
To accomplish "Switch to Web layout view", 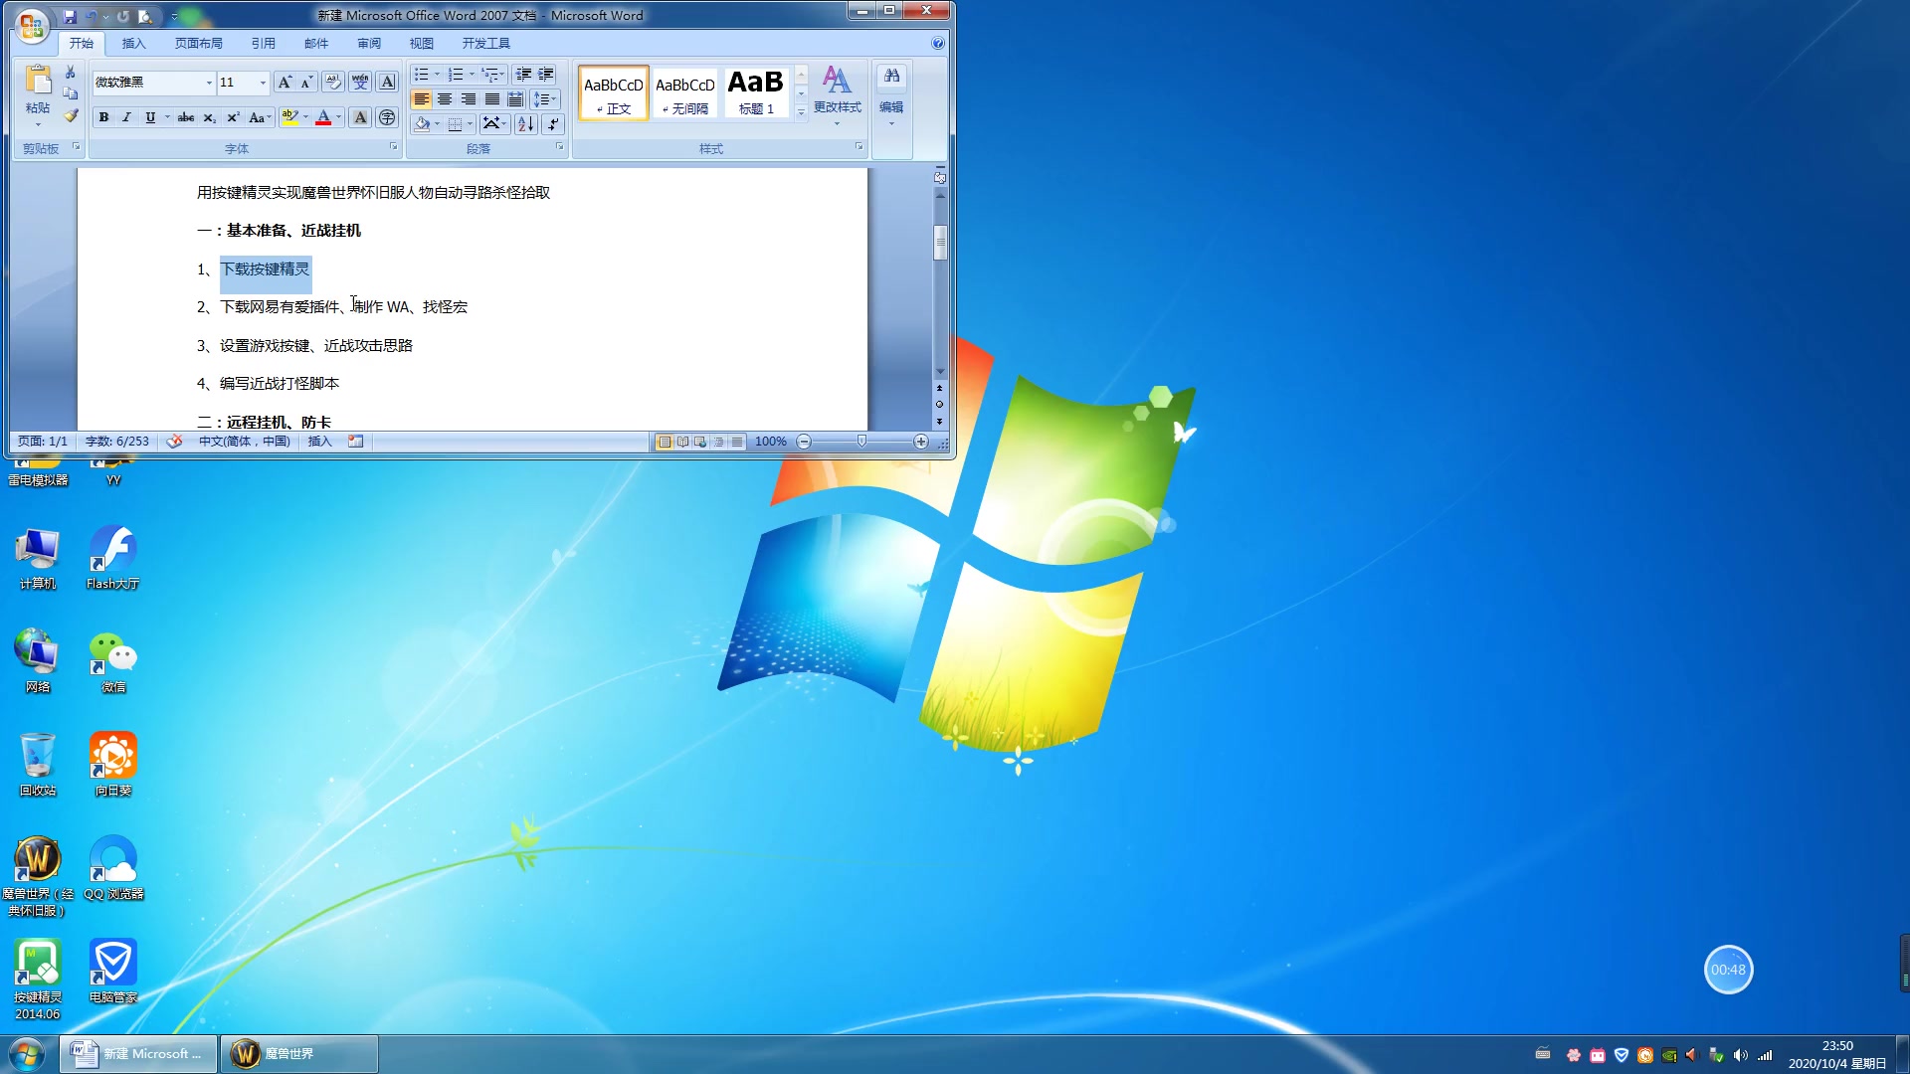I will click(700, 442).
